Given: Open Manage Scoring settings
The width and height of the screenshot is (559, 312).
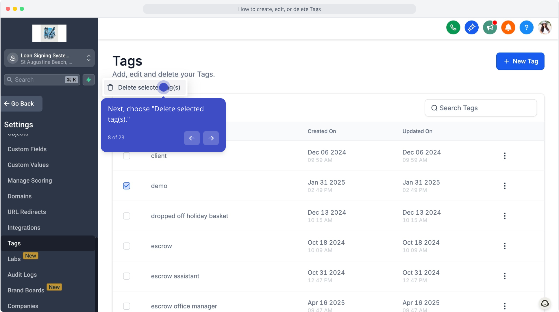Looking at the screenshot, I should tap(30, 181).
